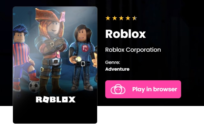The height and width of the screenshot is (132, 204).
Task: Click the third rating star
Action: pos(121,18)
